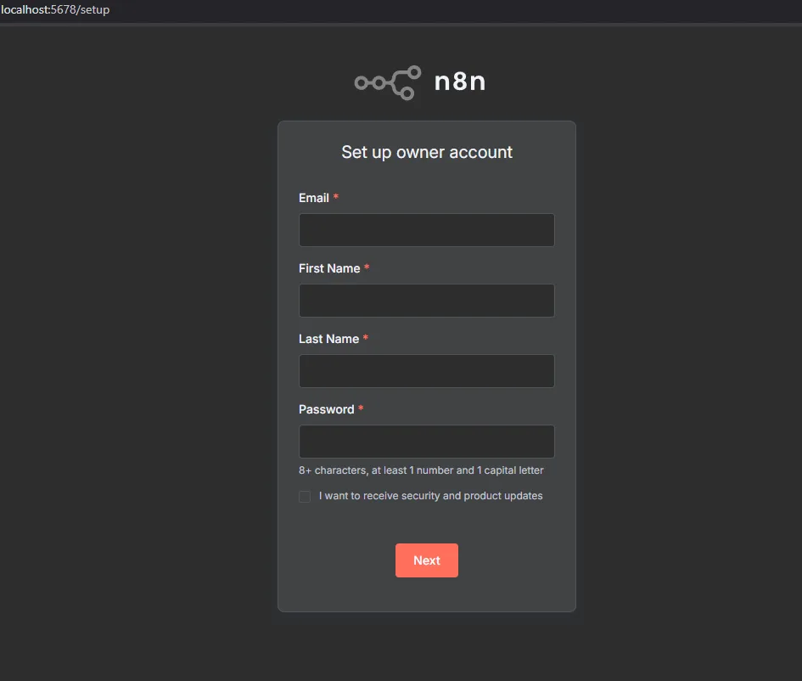Click the red asterisk beside Password
Screen dimensions: 802x681
coord(361,409)
